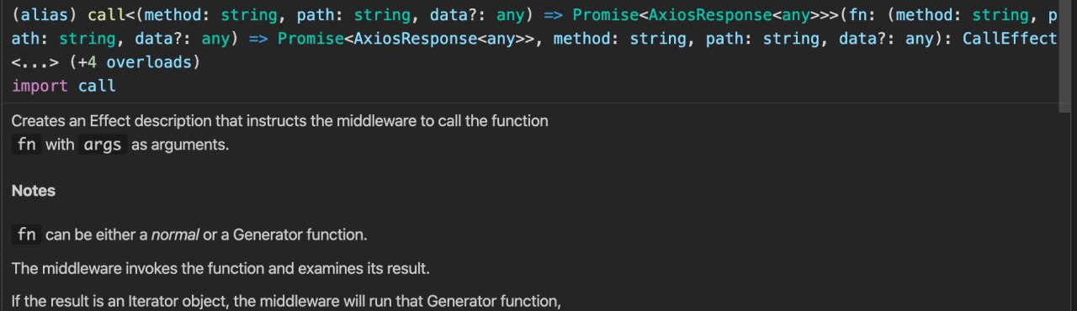The height and width of the screenshot is (311, 1077).
Task: Click the "call" identifier after import
Action: (97, 86)
